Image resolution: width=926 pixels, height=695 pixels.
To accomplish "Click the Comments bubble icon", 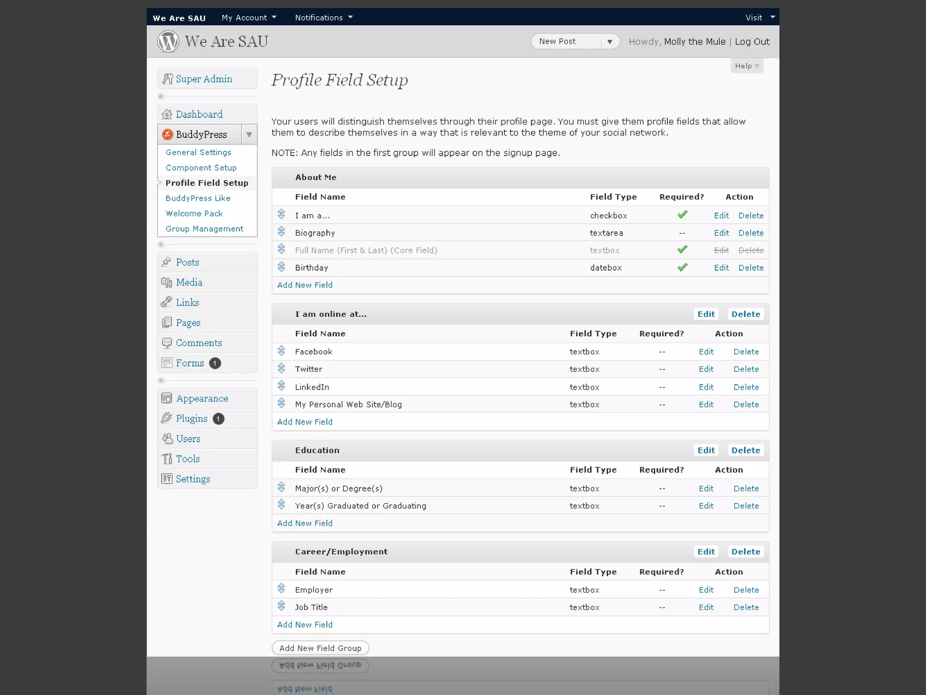I will 166,343.
